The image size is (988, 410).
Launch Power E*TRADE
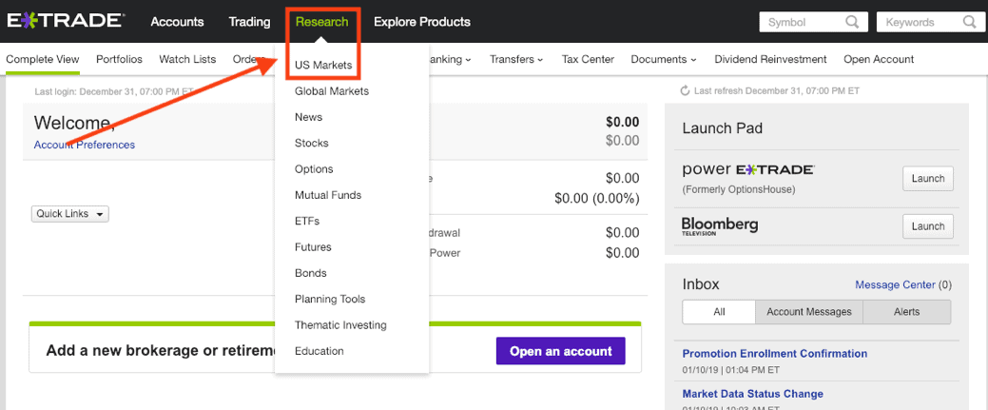tap(928, 179)
